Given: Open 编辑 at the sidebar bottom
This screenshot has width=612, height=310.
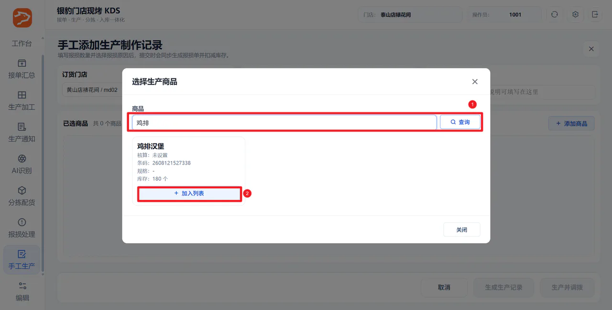Looking at the screenshot, I should point(22,291).
